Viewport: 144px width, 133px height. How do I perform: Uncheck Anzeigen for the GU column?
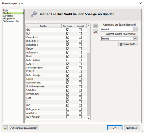pyautogui.click(x=68, y=30)
